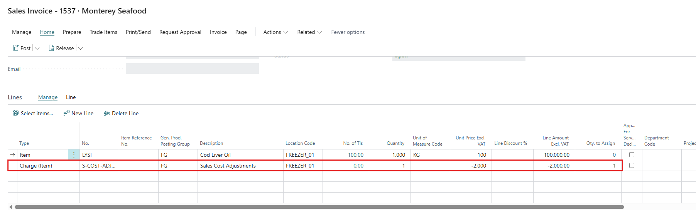The width and height of the screenshot is (696, 213).
Task: Click the '-2.000,00' line amount cell
Action: point(554,166)
